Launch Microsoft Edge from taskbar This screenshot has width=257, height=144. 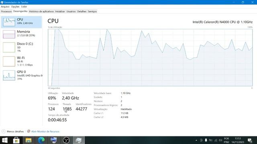pos(41,140)
